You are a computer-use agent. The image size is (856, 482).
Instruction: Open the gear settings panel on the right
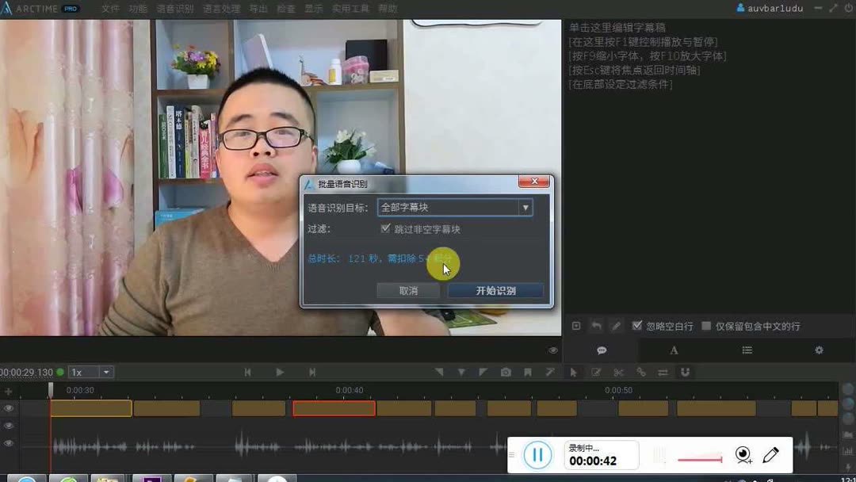click(819, 350)
